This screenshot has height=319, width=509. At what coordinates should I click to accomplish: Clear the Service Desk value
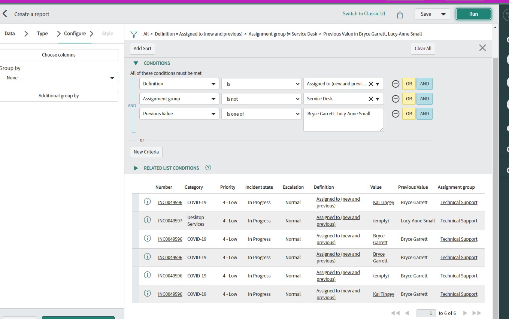tap(371, 99)
